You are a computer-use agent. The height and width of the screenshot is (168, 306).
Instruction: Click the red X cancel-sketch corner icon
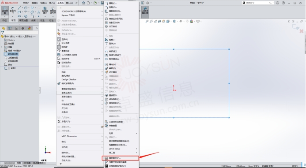click(302, 31)
